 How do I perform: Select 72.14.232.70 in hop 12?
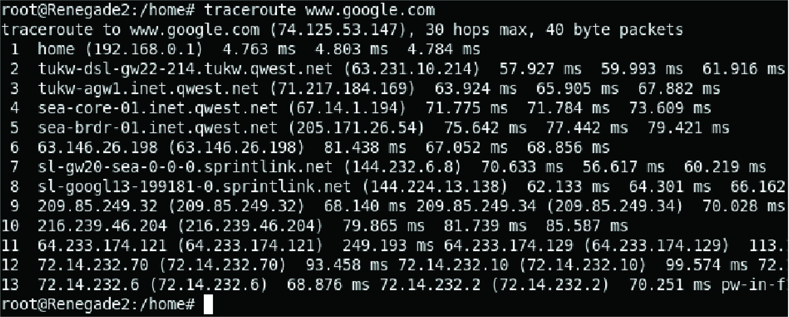[x=93, y=265]
